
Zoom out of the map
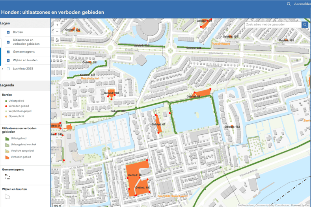[57, 31]
